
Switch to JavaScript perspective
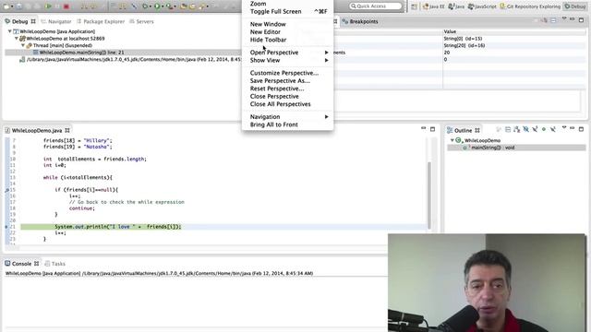point(482,6)
